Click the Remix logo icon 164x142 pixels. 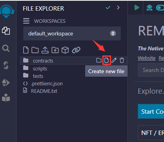(x=7, y=11)
